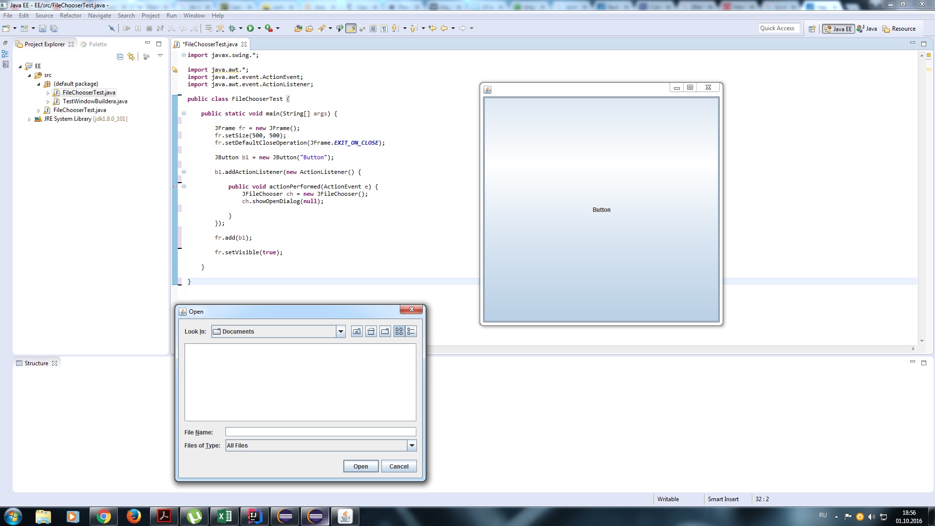Open the Files of Type dropdown
Viewport: 935px width, 526px height.
pos(412,446)
